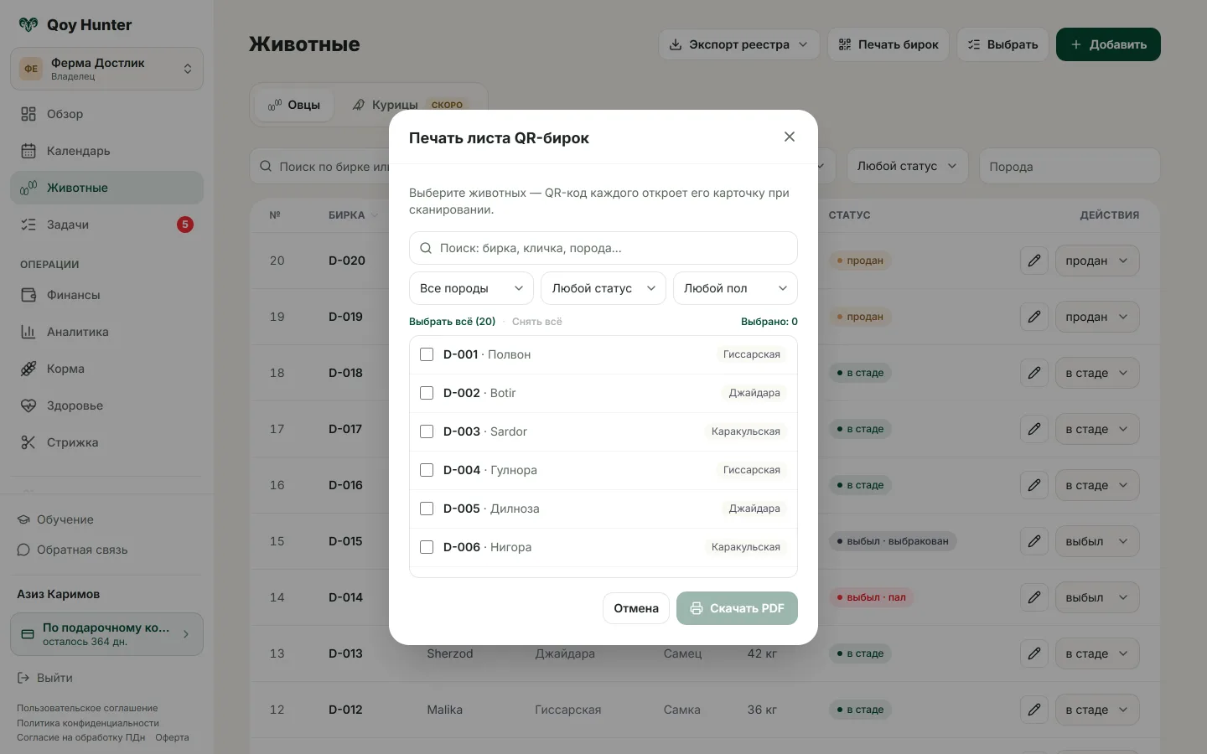
Task: Click the Оферта link
Action: tap(172, 737)
